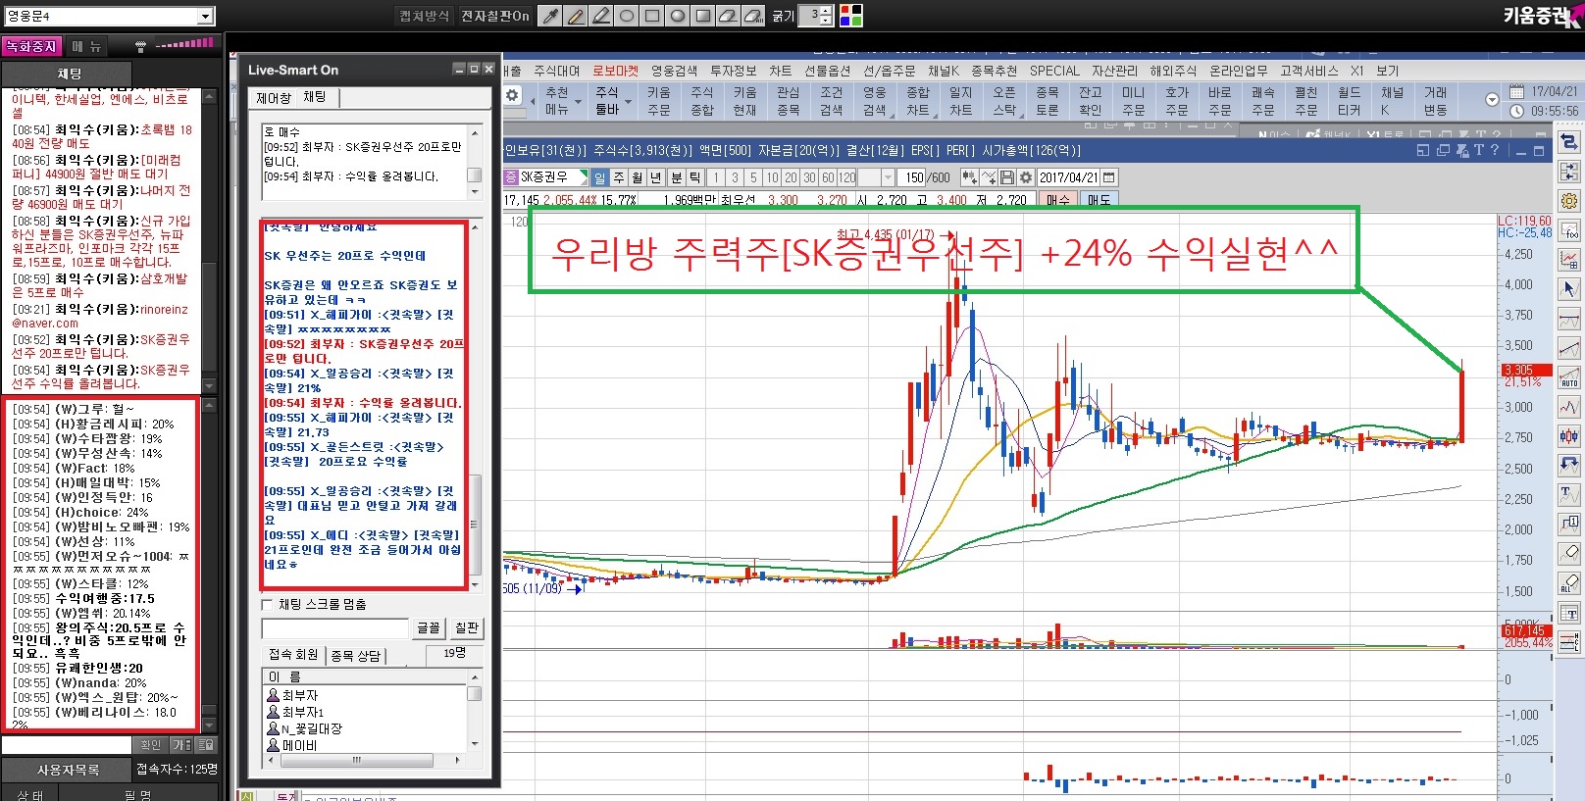The height and width of the screenshot is (801, 1585).
Task: Select the highlighter pen tool
Action: click(601, 16)
